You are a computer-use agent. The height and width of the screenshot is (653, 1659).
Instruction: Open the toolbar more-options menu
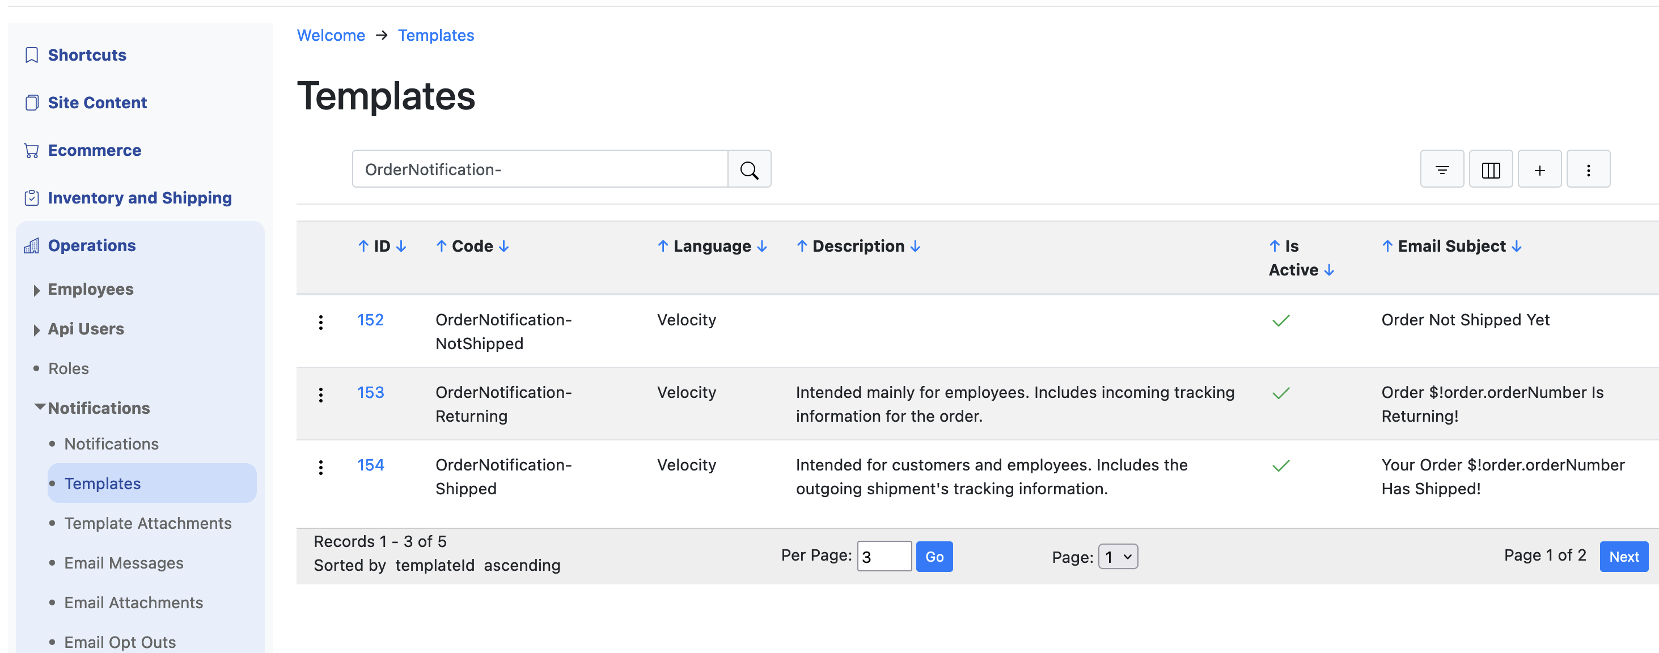1588,169
